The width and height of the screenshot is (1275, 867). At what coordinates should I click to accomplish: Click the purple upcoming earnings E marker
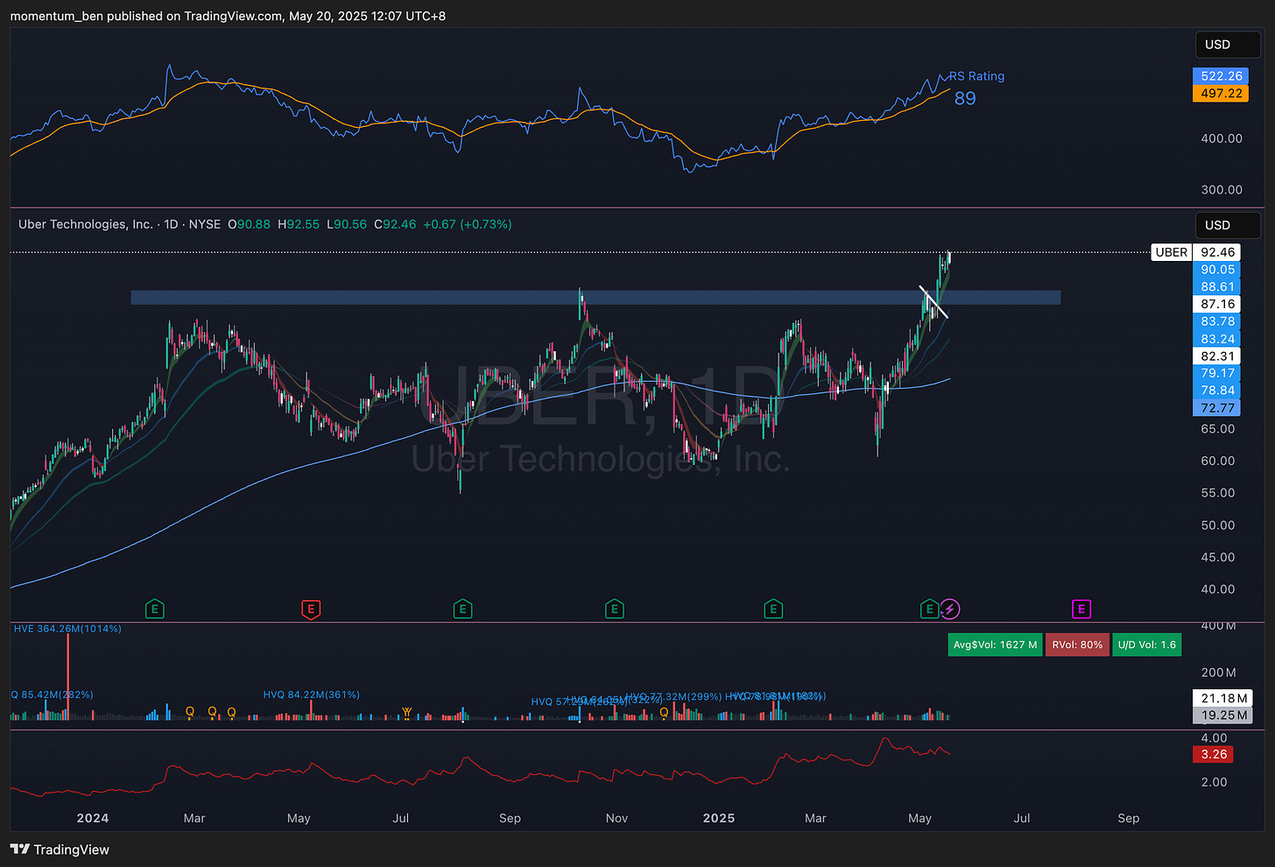pyautogui.click(x=1081, y=609)
